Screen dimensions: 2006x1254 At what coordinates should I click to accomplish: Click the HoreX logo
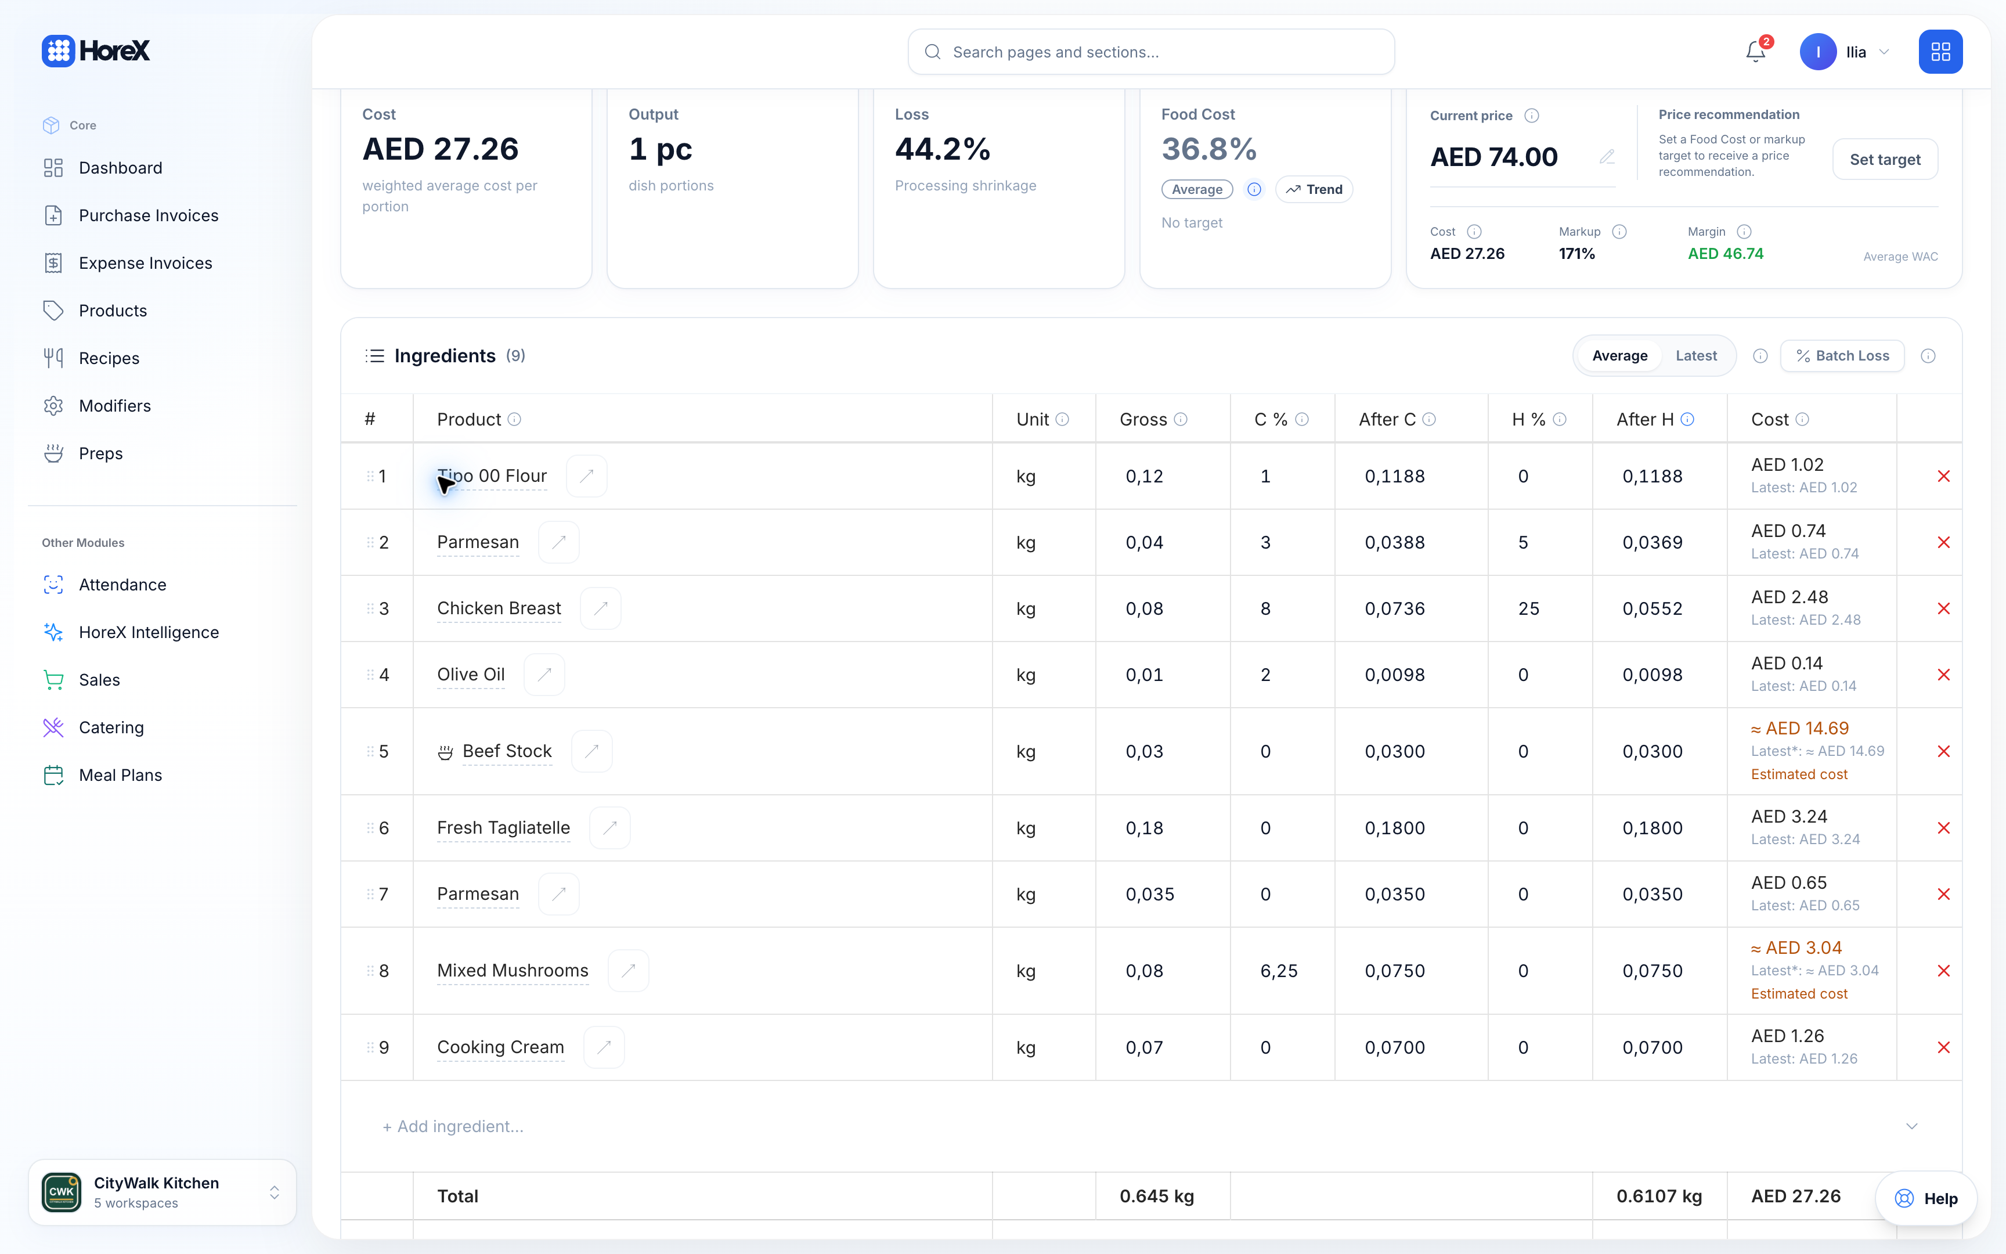tap(96, 52)
